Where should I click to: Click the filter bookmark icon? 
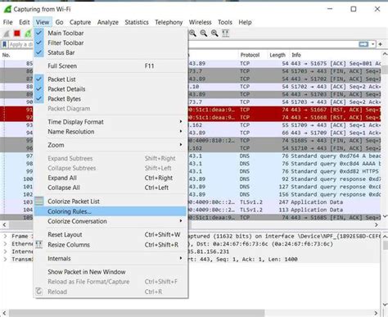coord(4,44)
